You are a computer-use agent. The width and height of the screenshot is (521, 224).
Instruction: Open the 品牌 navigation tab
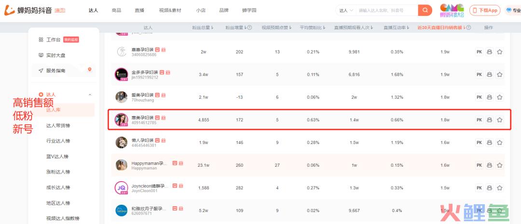tap(224, 10)
